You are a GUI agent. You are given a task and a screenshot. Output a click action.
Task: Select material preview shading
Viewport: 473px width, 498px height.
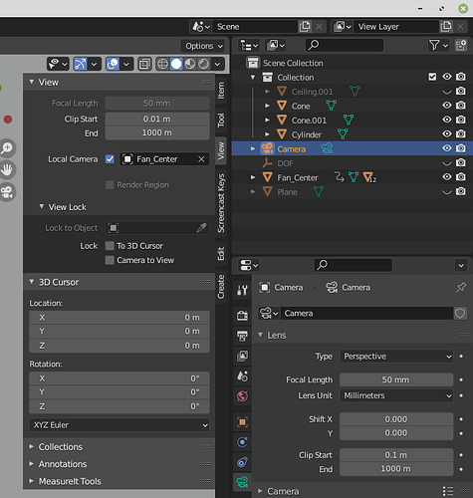click(x=190, y=64)
